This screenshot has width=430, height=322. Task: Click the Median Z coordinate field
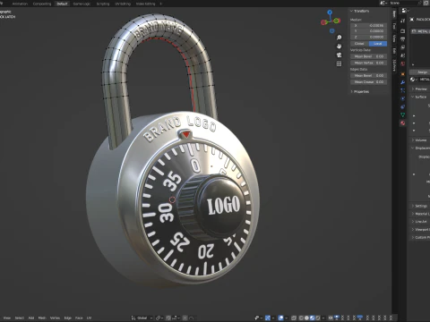pos(368,37)
